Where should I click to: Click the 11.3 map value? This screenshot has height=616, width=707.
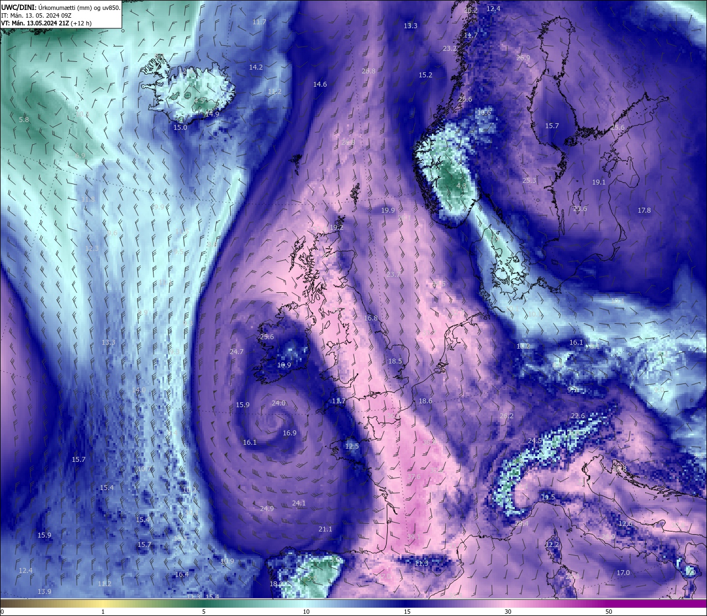[421, 562]
